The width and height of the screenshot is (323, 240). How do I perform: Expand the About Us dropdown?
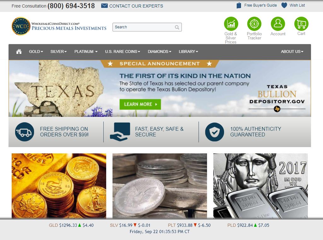click(x=292, y=52)
